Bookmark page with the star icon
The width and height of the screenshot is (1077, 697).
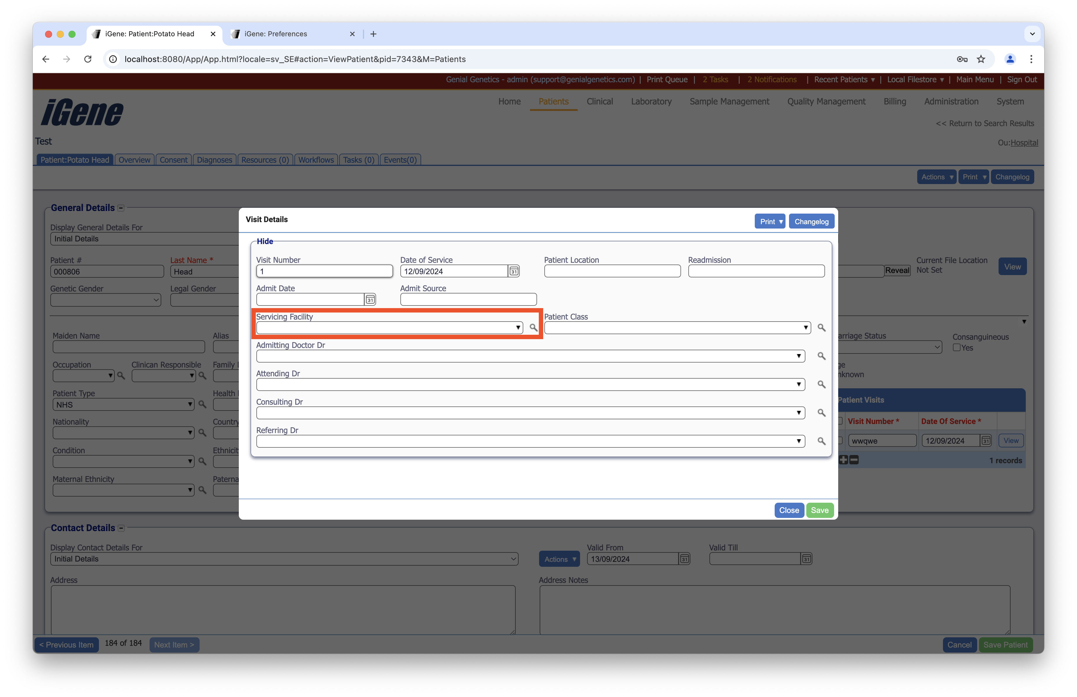tap(981, 59)
